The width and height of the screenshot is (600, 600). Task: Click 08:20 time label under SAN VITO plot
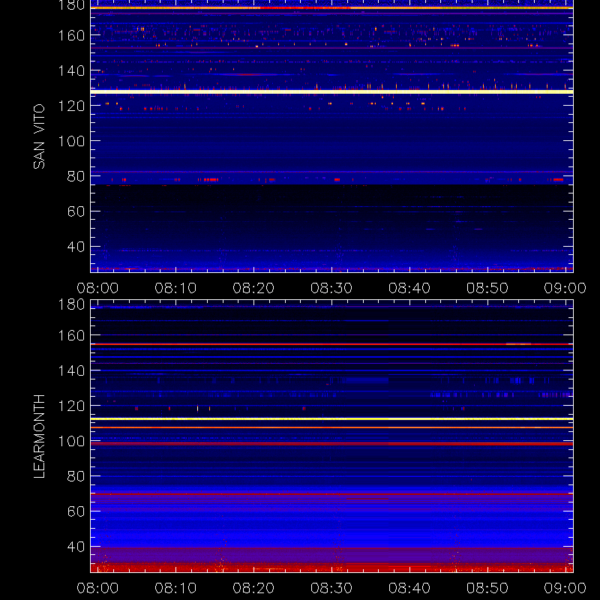(x=253, y=288)
